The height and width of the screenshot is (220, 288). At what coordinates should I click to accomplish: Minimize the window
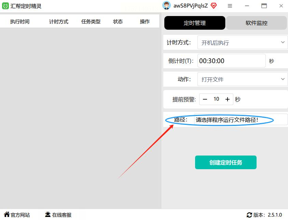point(247,6)
